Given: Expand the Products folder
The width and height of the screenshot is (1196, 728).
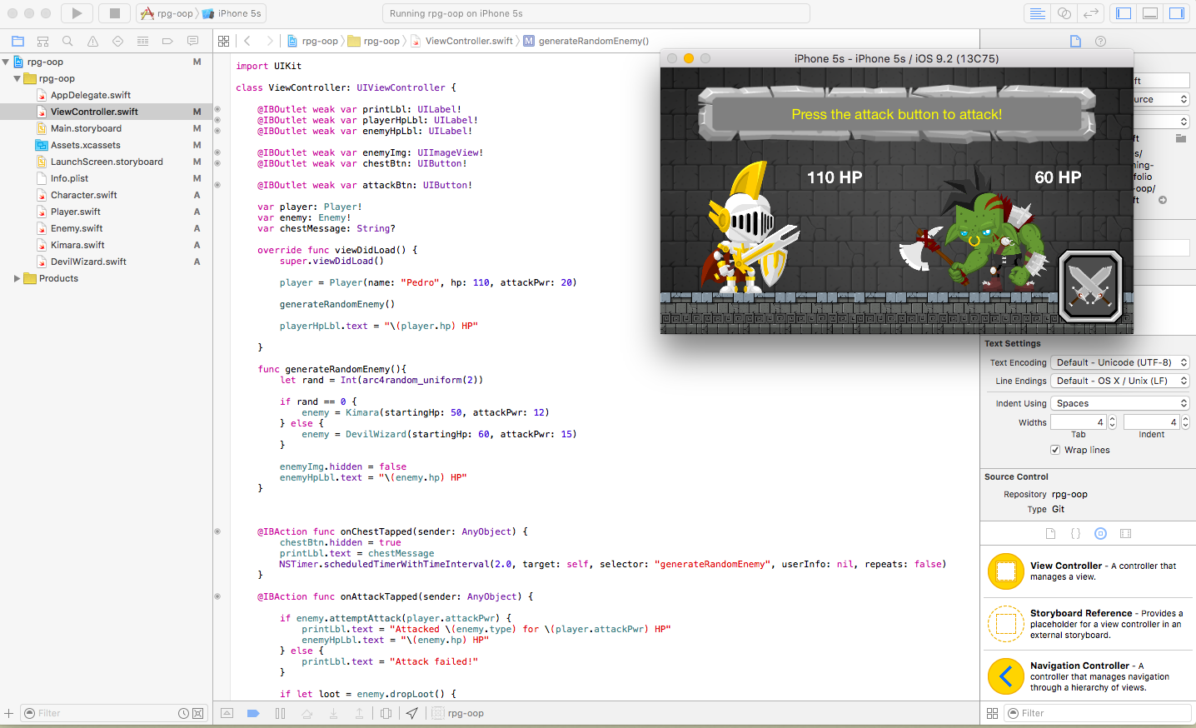Looking at the screenshot, I should (17, 278).
